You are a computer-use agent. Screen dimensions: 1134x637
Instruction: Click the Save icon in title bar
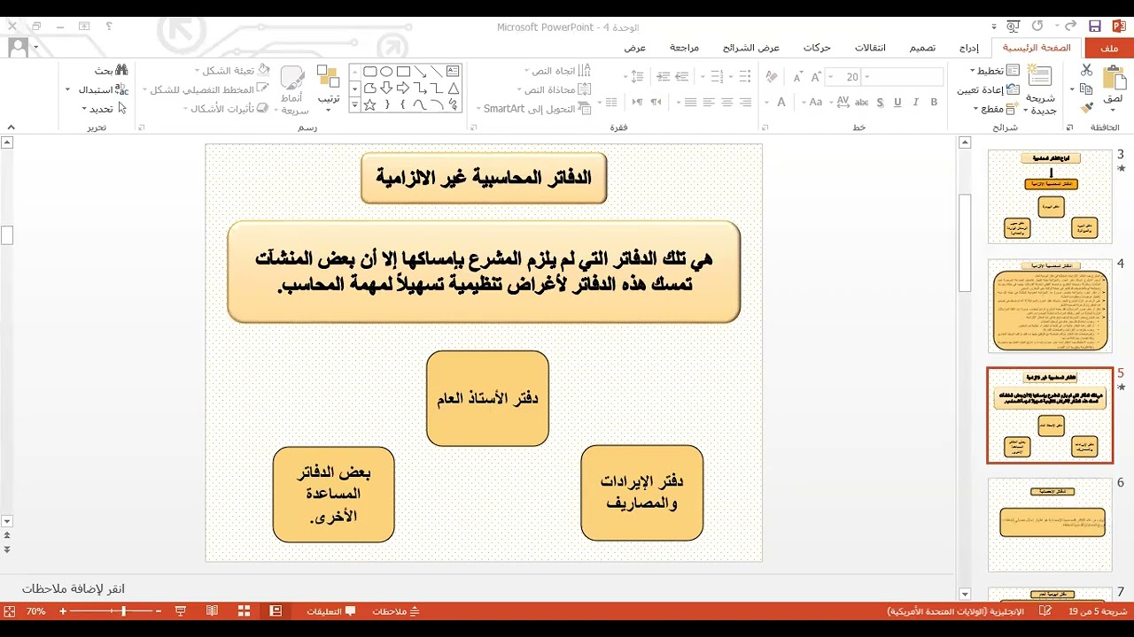pyautogui.click(x=1095, y=27)
